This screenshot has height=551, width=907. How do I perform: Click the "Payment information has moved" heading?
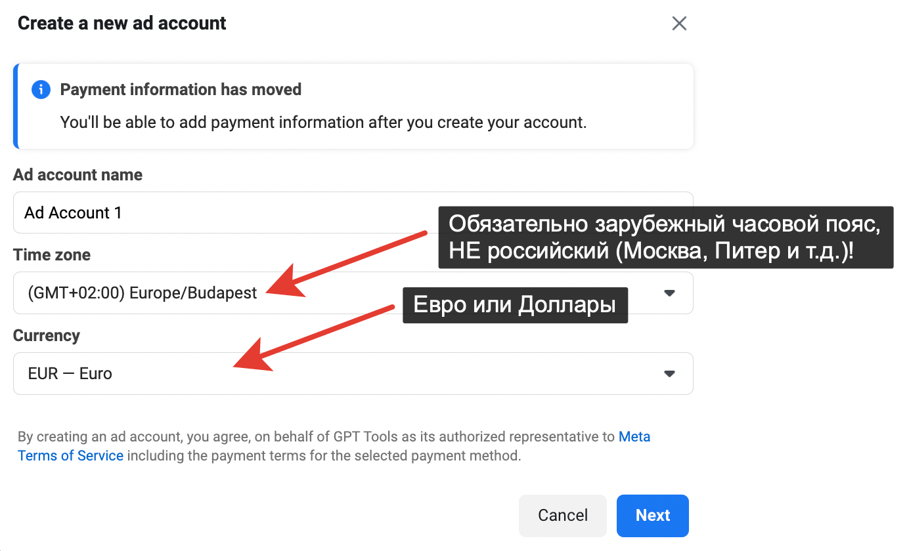click(181, 90)
